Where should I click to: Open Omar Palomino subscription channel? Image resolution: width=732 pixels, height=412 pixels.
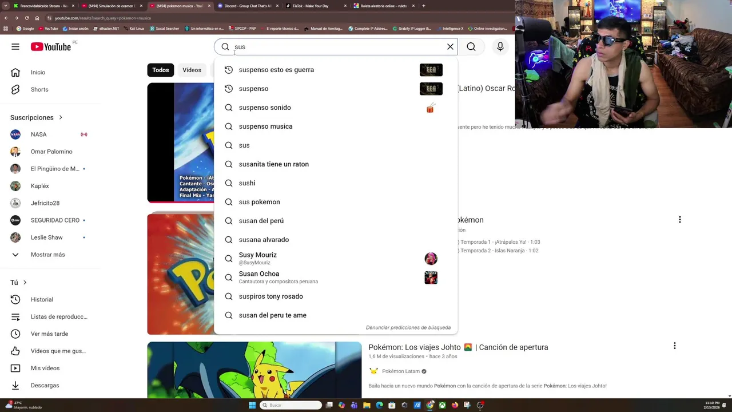tap(50, 152)
